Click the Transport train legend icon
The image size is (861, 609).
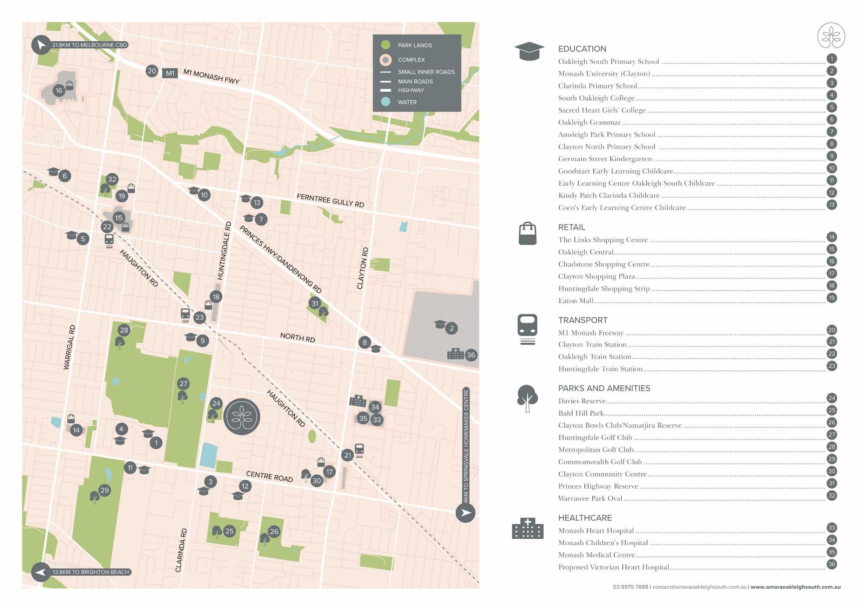pos(528,329)
